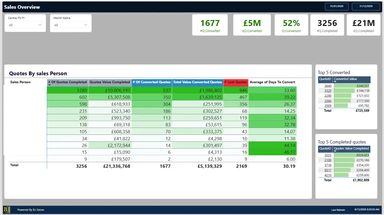Open QuoteID 6517 link
Image resolution: width=384 pixels, height=215 pixels.
click(x=328, y=170)
